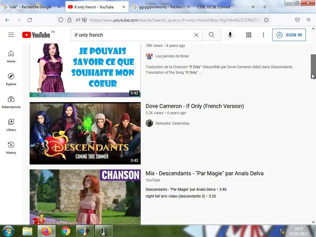Reload the page
The height and width of the screenshot is (237, 316).
pos(30,20)
